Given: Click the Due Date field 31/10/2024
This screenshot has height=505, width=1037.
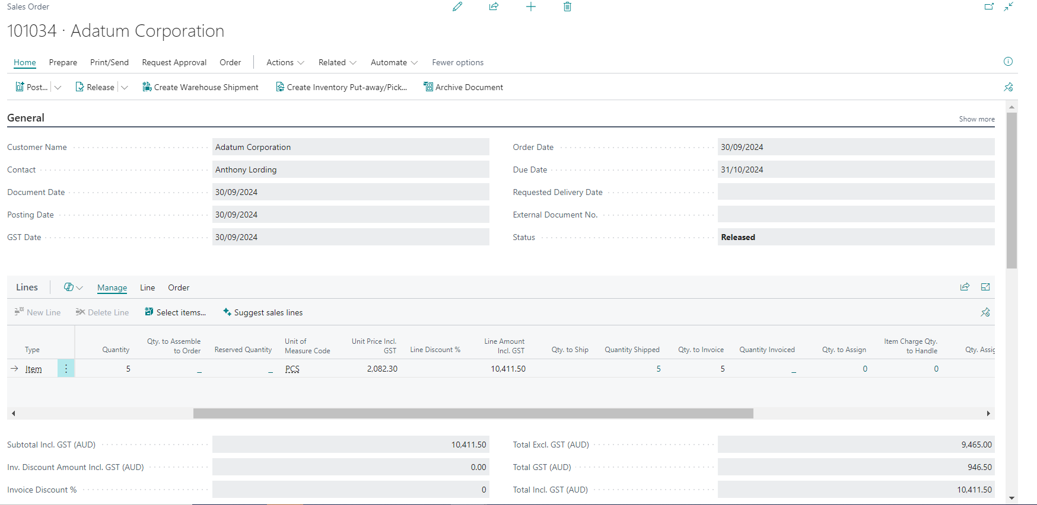Looking at the screenshot, I should pos(856,170).
